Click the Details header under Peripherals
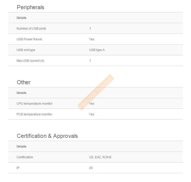 pyautogui.click(x=21, y=18)
